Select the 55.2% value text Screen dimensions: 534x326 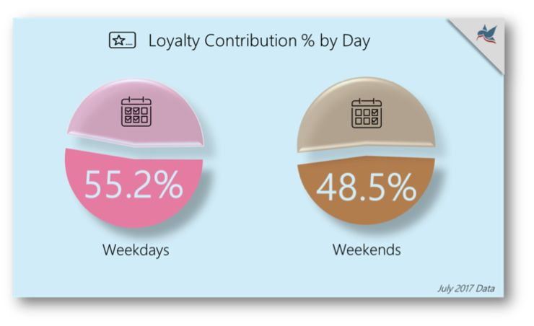click(x=133, y=184)
